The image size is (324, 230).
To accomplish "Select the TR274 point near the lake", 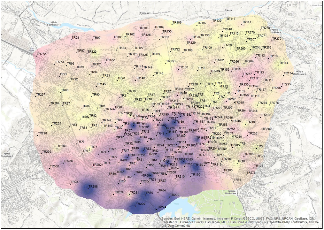I will coord(157,209).
